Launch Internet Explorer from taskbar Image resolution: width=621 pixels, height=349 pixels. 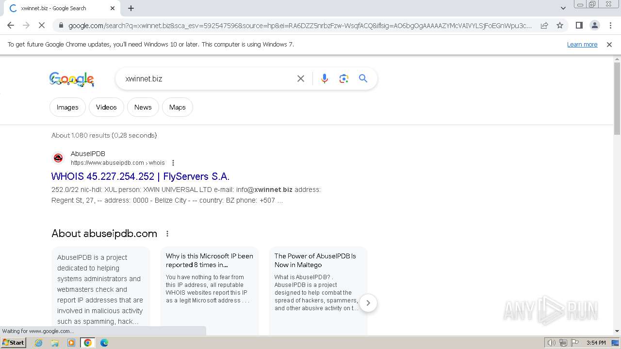39,343
